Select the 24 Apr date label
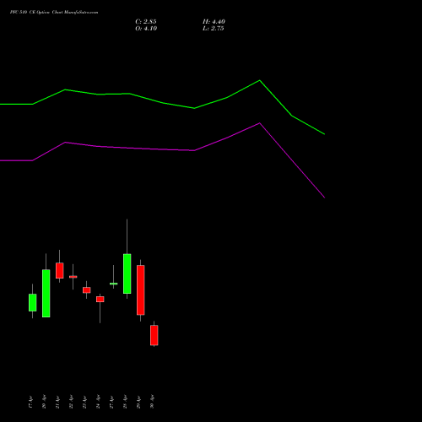 [x=98, y=402]
